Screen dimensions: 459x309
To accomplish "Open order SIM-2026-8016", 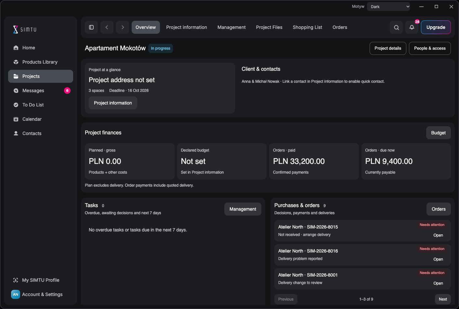I will 438,259.
